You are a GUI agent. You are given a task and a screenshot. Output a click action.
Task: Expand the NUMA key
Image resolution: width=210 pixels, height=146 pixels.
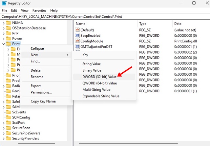point(4,23)
